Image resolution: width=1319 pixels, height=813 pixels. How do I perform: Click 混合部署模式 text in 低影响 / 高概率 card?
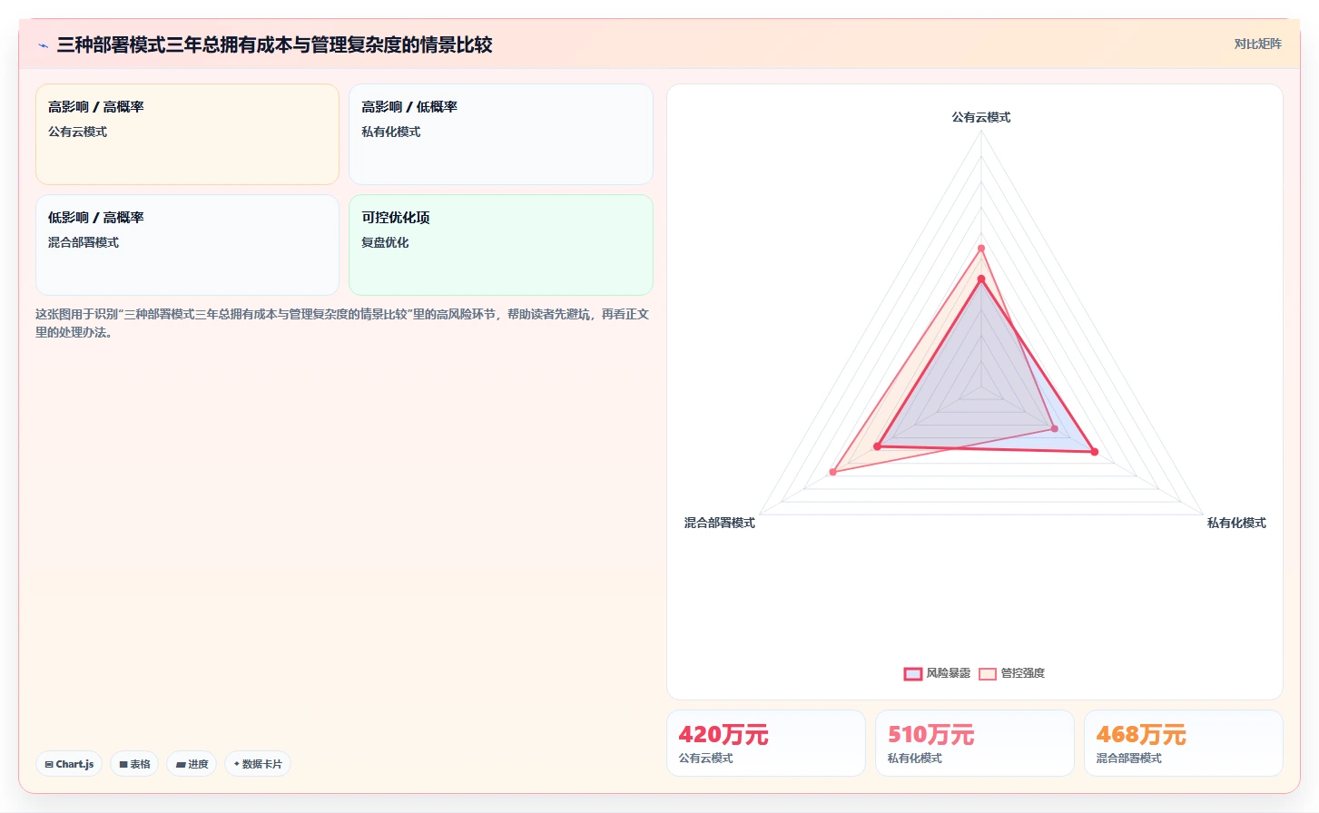click(x=84, y=242)
